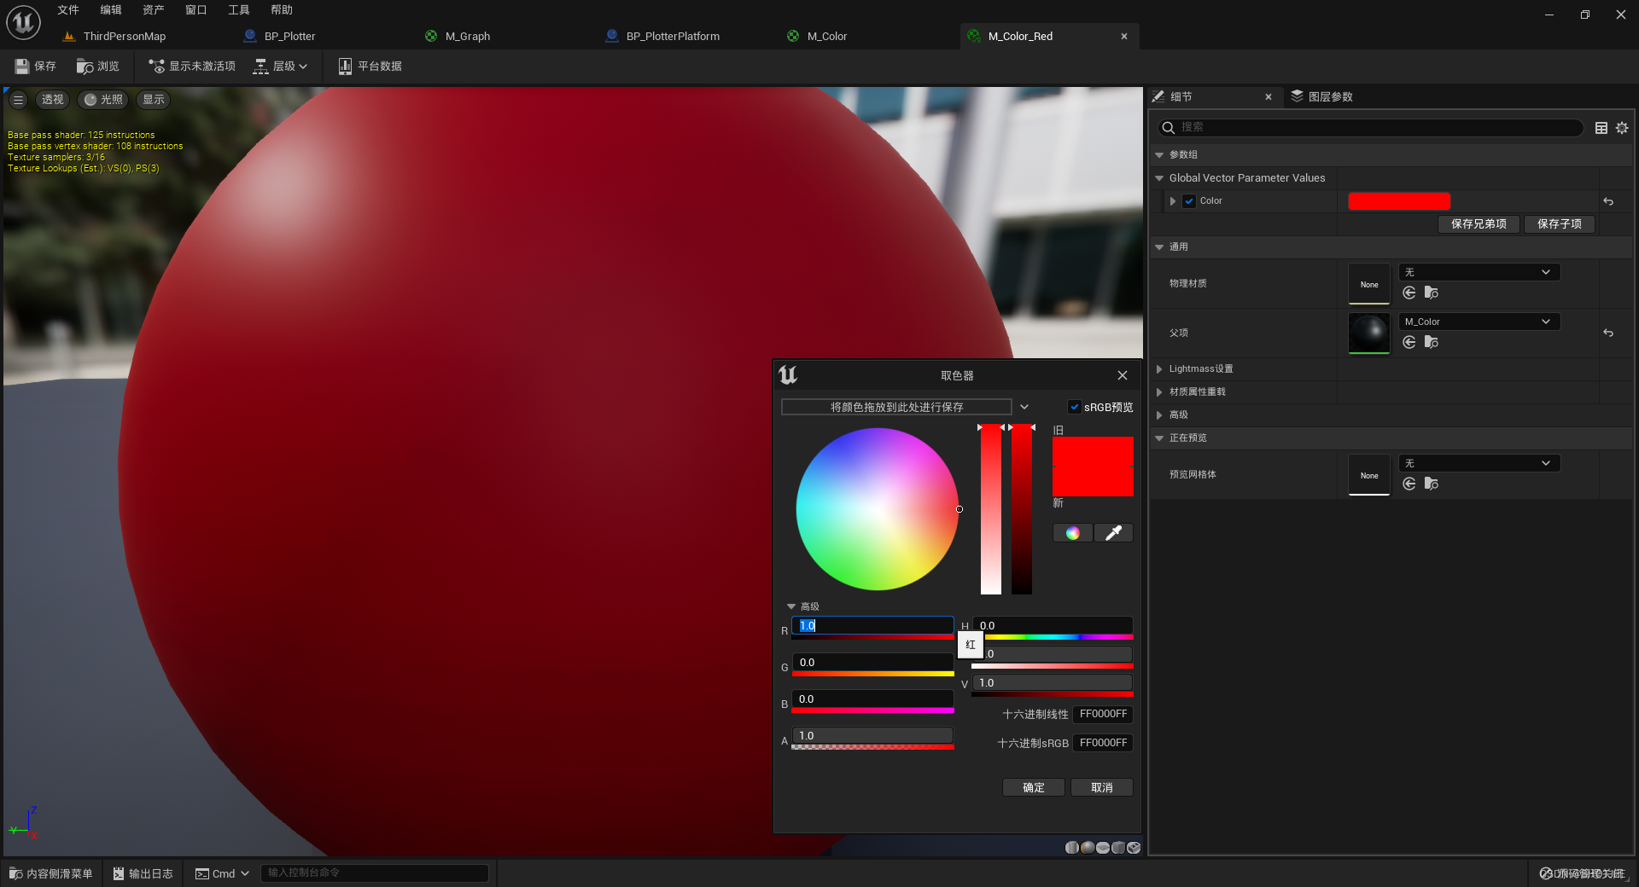Activate the eyedropper color picker tool
The image size is (1639, 887).
1113,533
